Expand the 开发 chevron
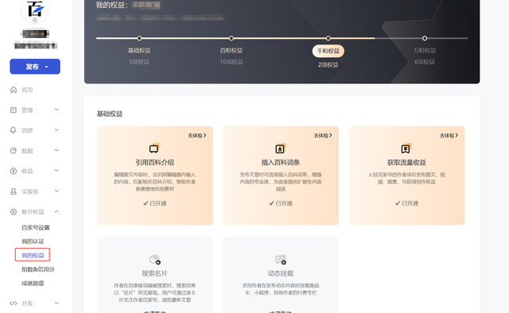509x313 pixels. pyautogui.click(x=56, y=303)
